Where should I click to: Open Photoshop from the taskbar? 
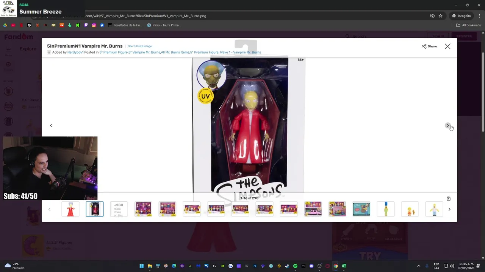[x=255, y=266]
